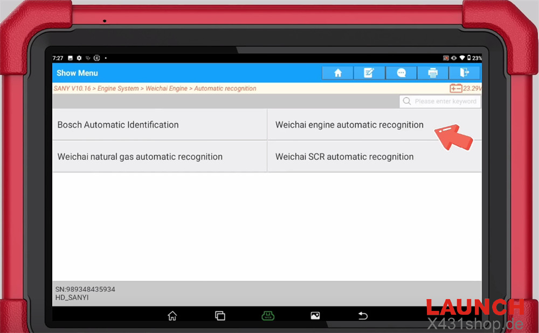539x333 pixels.
Task: Open the recent apps overview button
Action: [220, 316]
